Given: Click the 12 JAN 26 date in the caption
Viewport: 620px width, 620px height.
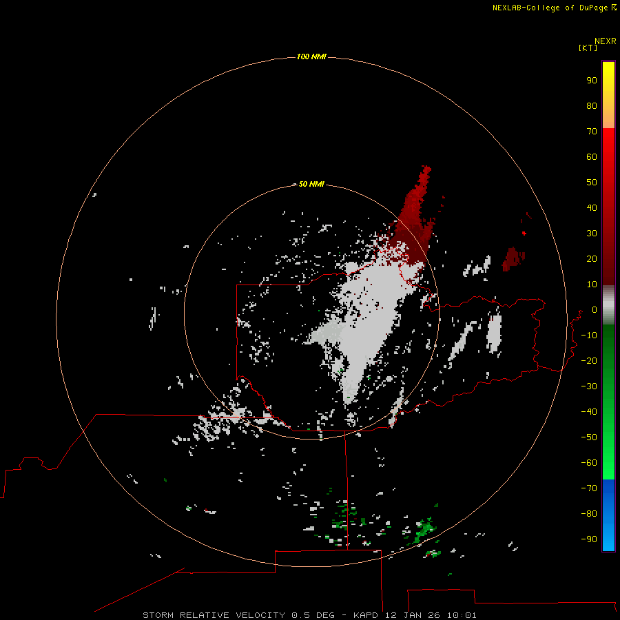Looking at the screenshot, I should [x=413, y=615].
